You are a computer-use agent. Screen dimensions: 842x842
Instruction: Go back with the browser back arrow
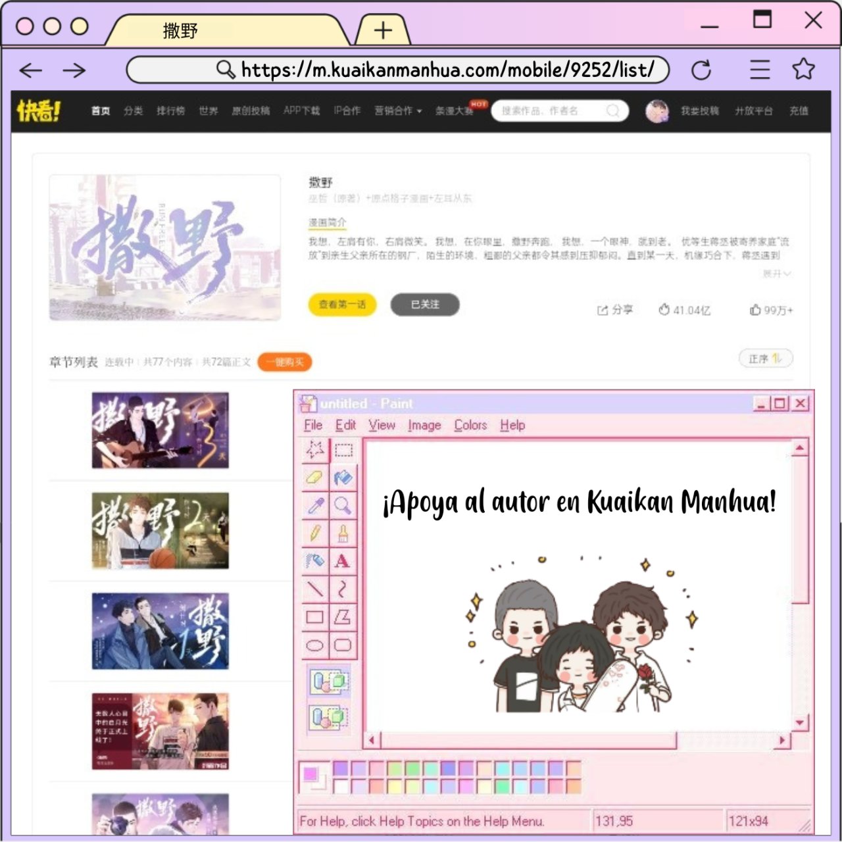coord(30,70)
